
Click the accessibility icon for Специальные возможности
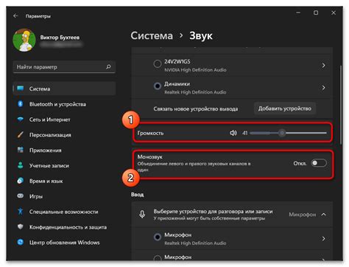point(21,211)
